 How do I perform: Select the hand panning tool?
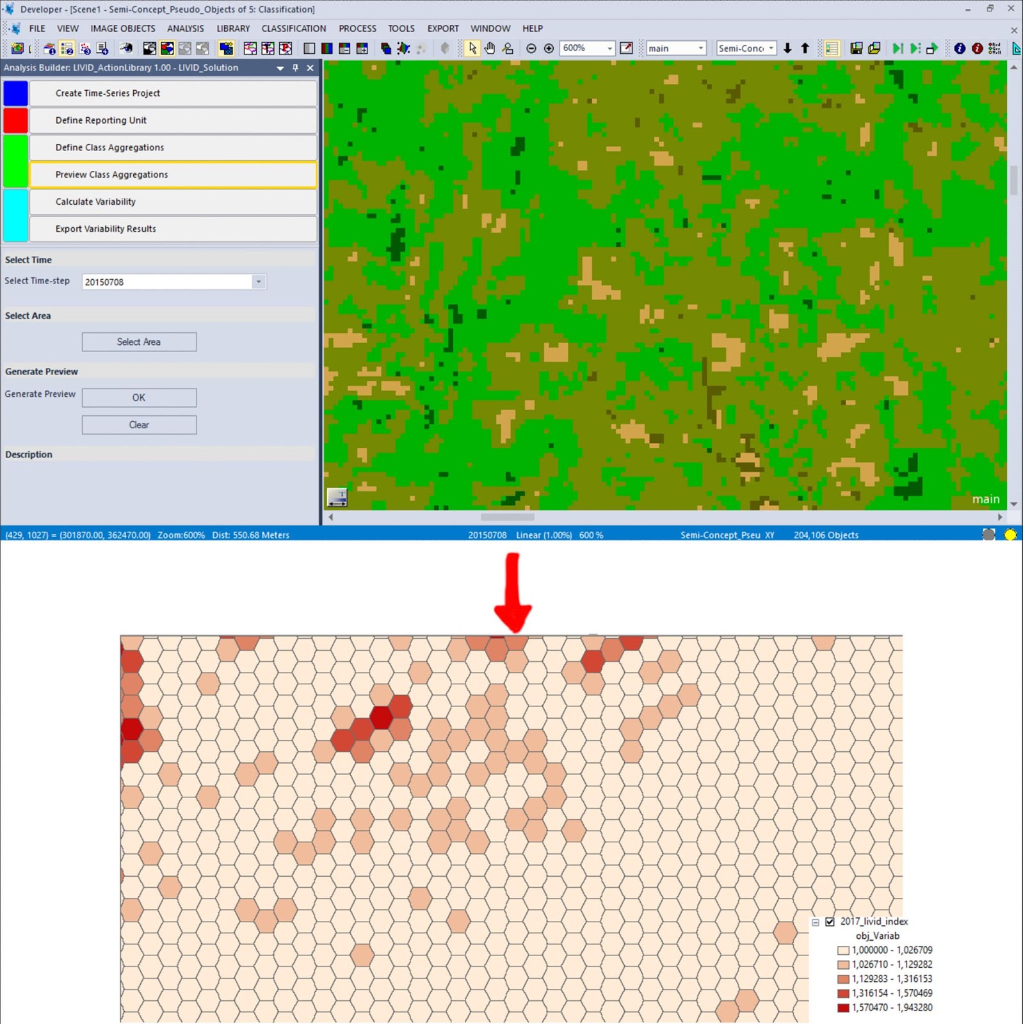click(489, 49)
